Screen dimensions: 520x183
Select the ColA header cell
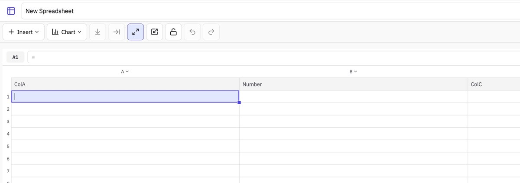[125, 84]
